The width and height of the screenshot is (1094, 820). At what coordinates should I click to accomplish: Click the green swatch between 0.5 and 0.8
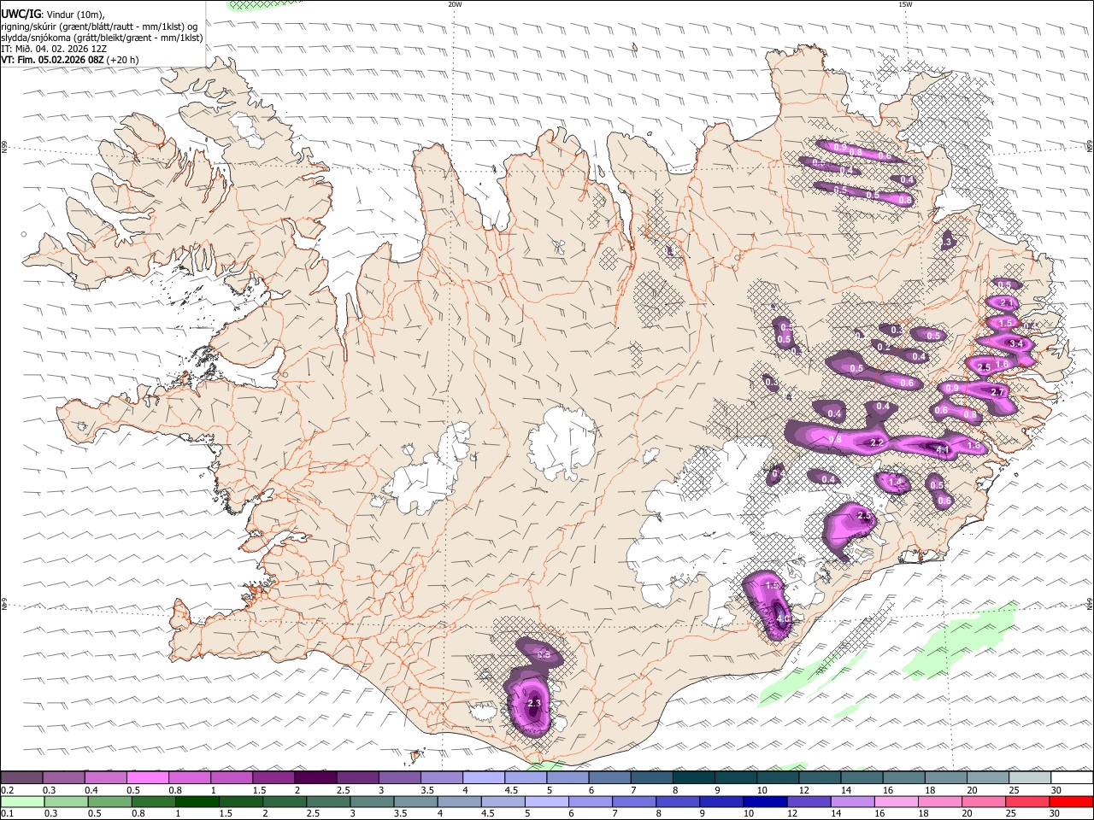[110, 802]
